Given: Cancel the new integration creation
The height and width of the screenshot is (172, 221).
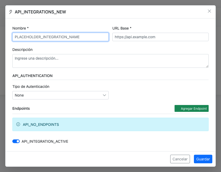Looking at the screenshot, I should point(180,159).
